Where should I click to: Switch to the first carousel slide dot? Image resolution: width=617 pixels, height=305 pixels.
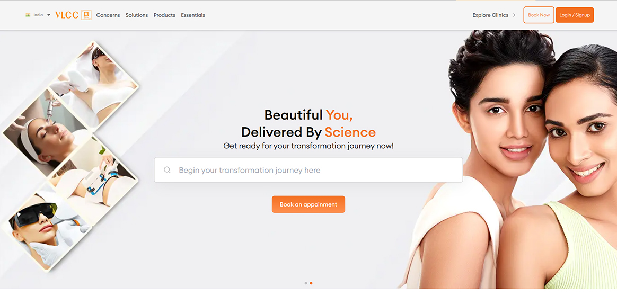coord(306,283)
